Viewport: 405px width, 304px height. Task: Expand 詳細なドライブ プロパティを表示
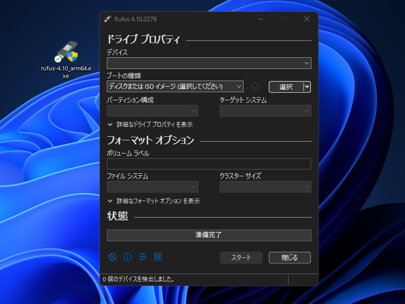point(151,124)
